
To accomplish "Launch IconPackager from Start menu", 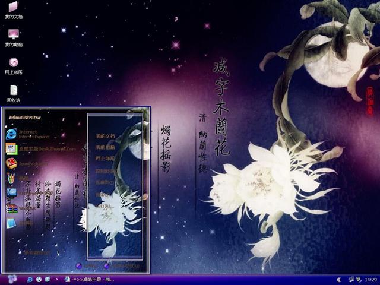I will click(30, 163).
